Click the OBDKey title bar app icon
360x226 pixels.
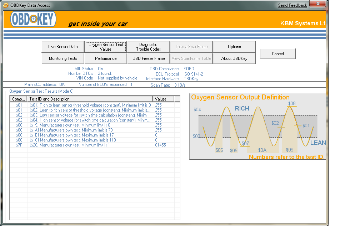[x=5, y=5]
